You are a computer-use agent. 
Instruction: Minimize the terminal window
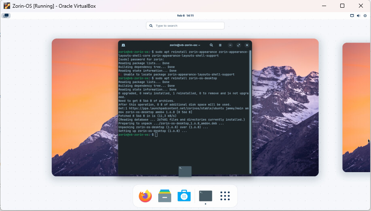tap(230, 45)
